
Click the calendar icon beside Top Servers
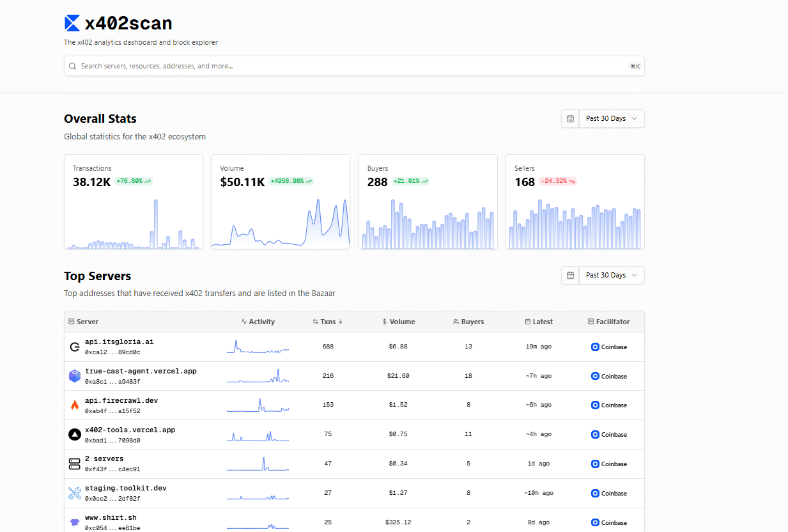click(x=570, y=276)
